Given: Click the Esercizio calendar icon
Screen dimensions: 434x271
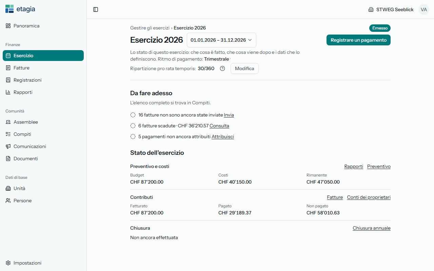Looking at the screenshot, I should click(8, 56).
